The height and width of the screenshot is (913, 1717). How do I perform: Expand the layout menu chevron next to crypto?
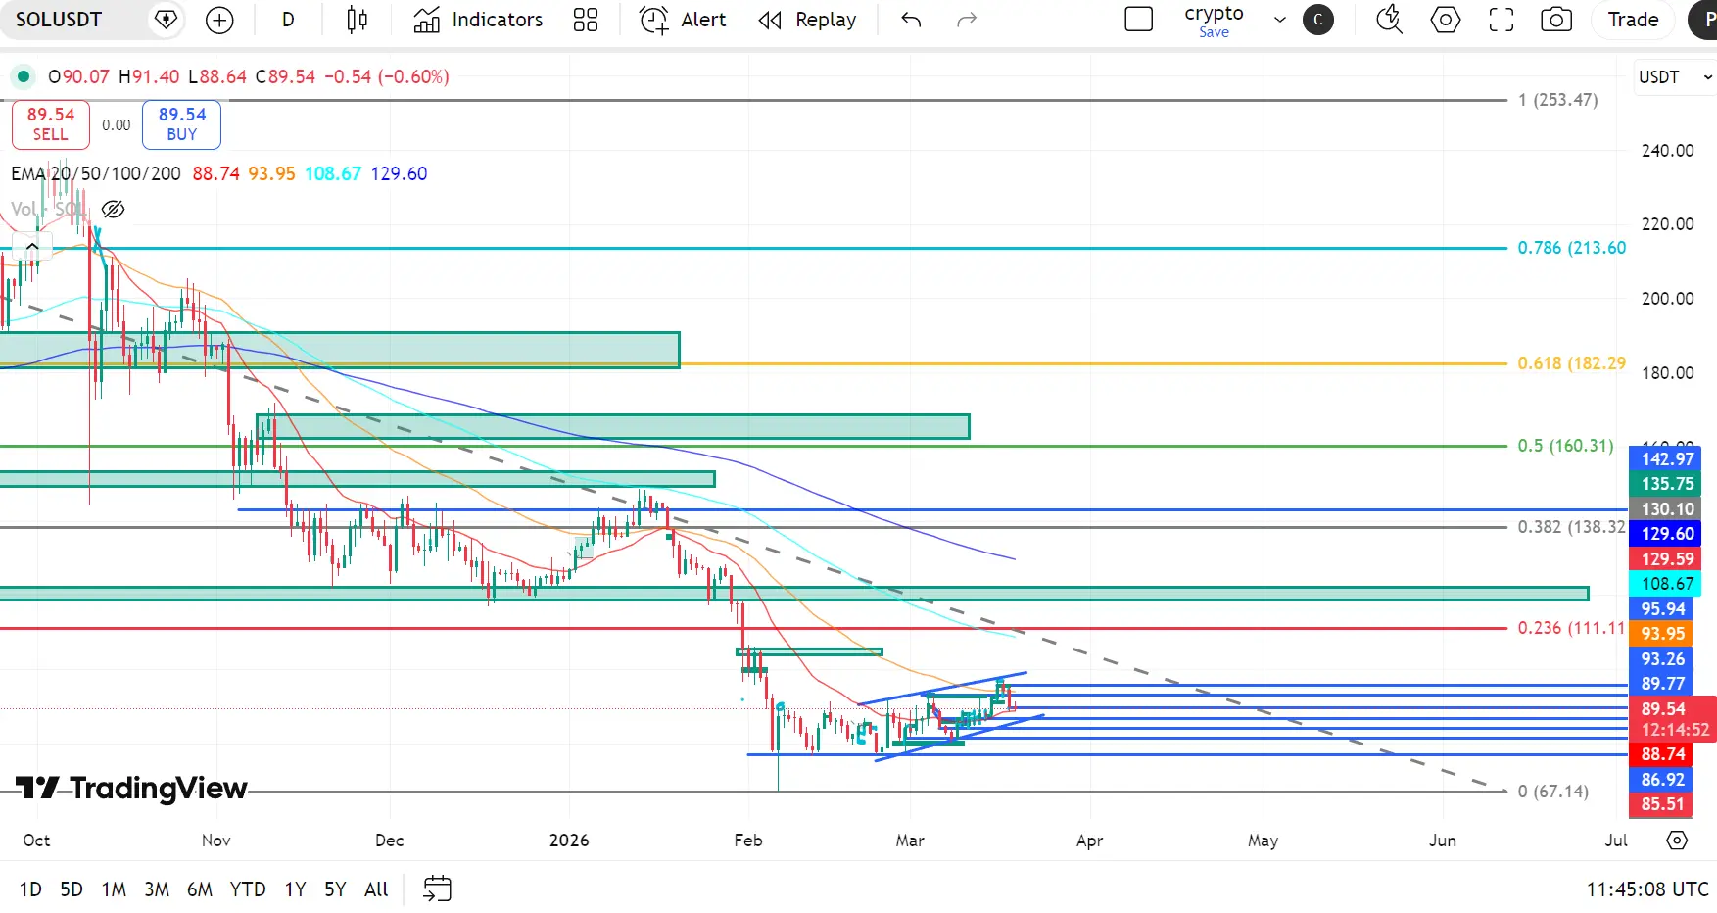coord(1280,20)
